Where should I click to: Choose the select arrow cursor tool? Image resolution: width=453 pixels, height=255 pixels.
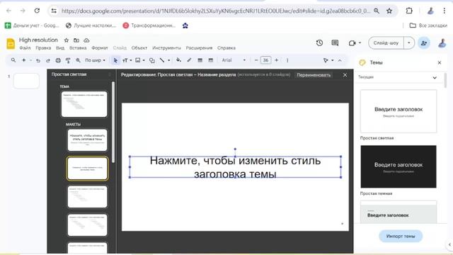point(115,60)
